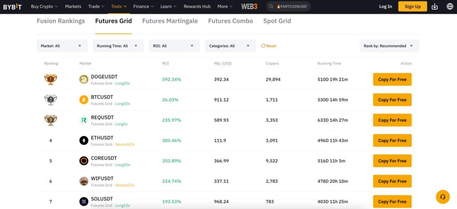The height and width of the screenshot is (209, 457).
Task: Copy the REQUSDT bot for free
Action: tap(392, 120)
